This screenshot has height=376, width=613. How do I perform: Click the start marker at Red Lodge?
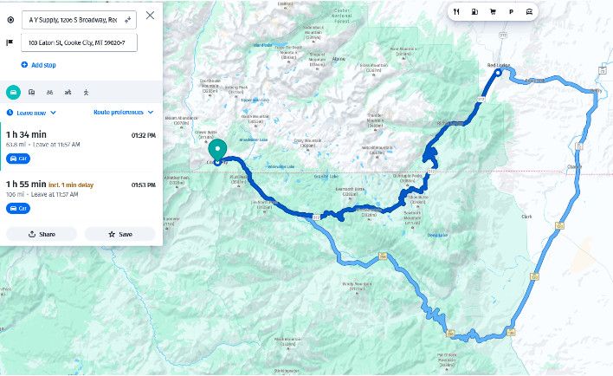[498, 72]
